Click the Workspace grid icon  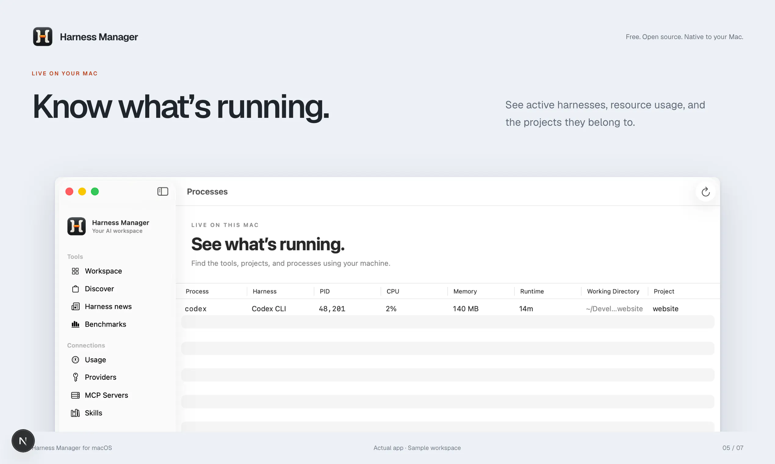pyautogui.click(x=75, y=271)
